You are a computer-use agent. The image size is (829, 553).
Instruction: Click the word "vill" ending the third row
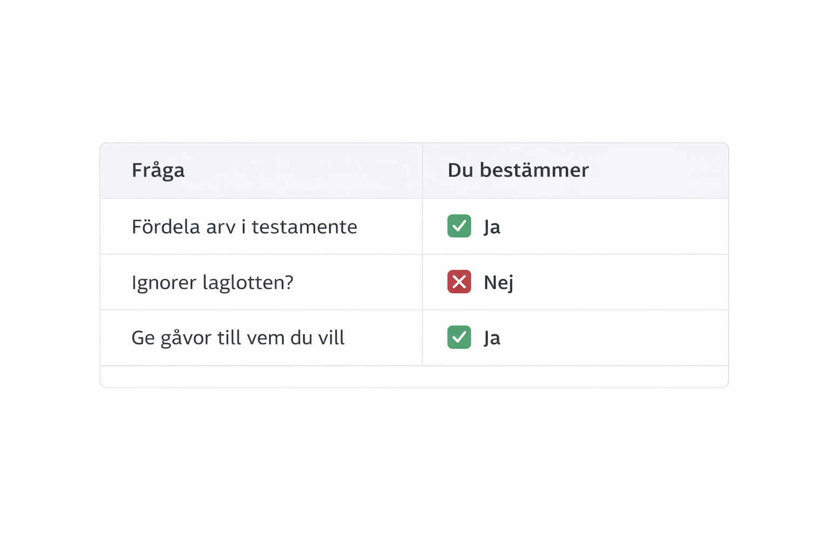pos(331,338)
